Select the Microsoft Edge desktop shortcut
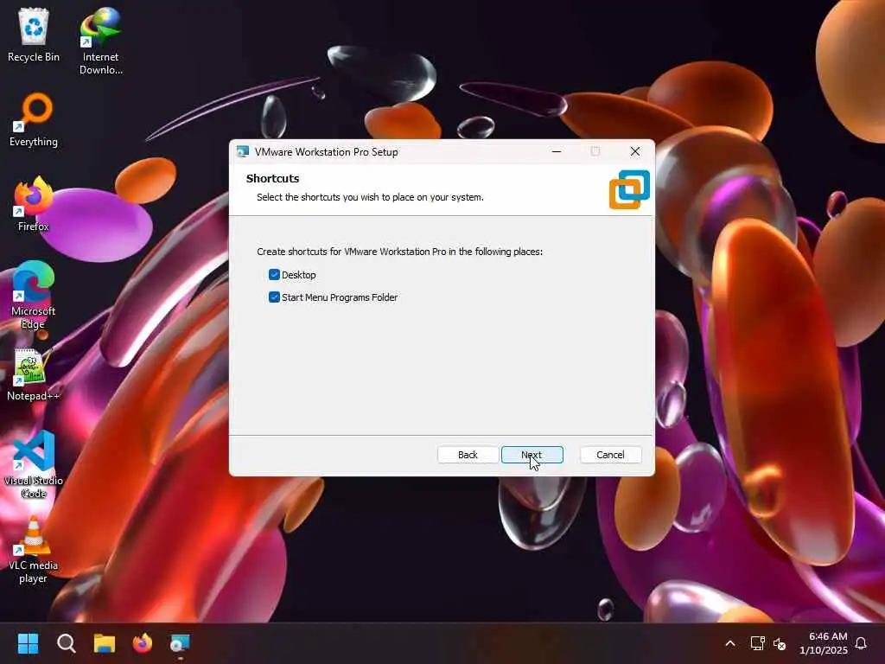 [34, 296]
